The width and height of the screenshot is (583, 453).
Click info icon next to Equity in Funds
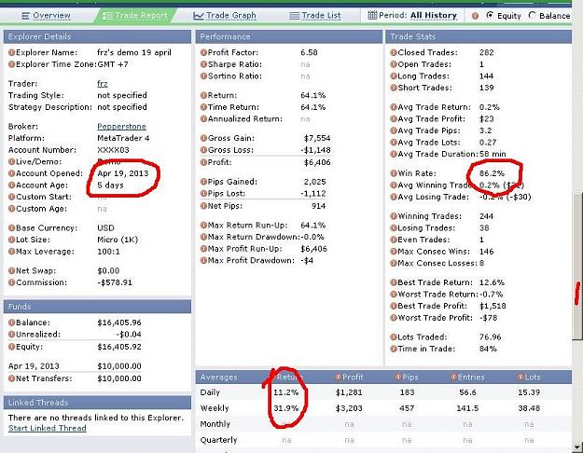[x=11, y=347]
